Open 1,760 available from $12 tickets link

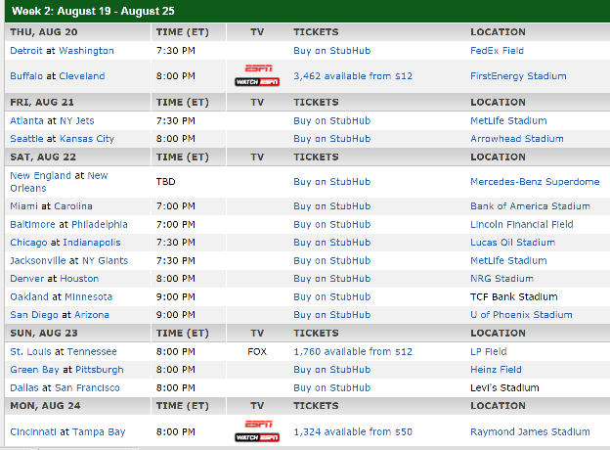(353, 351)
